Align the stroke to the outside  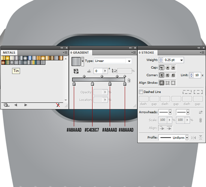tap(173, 83)
